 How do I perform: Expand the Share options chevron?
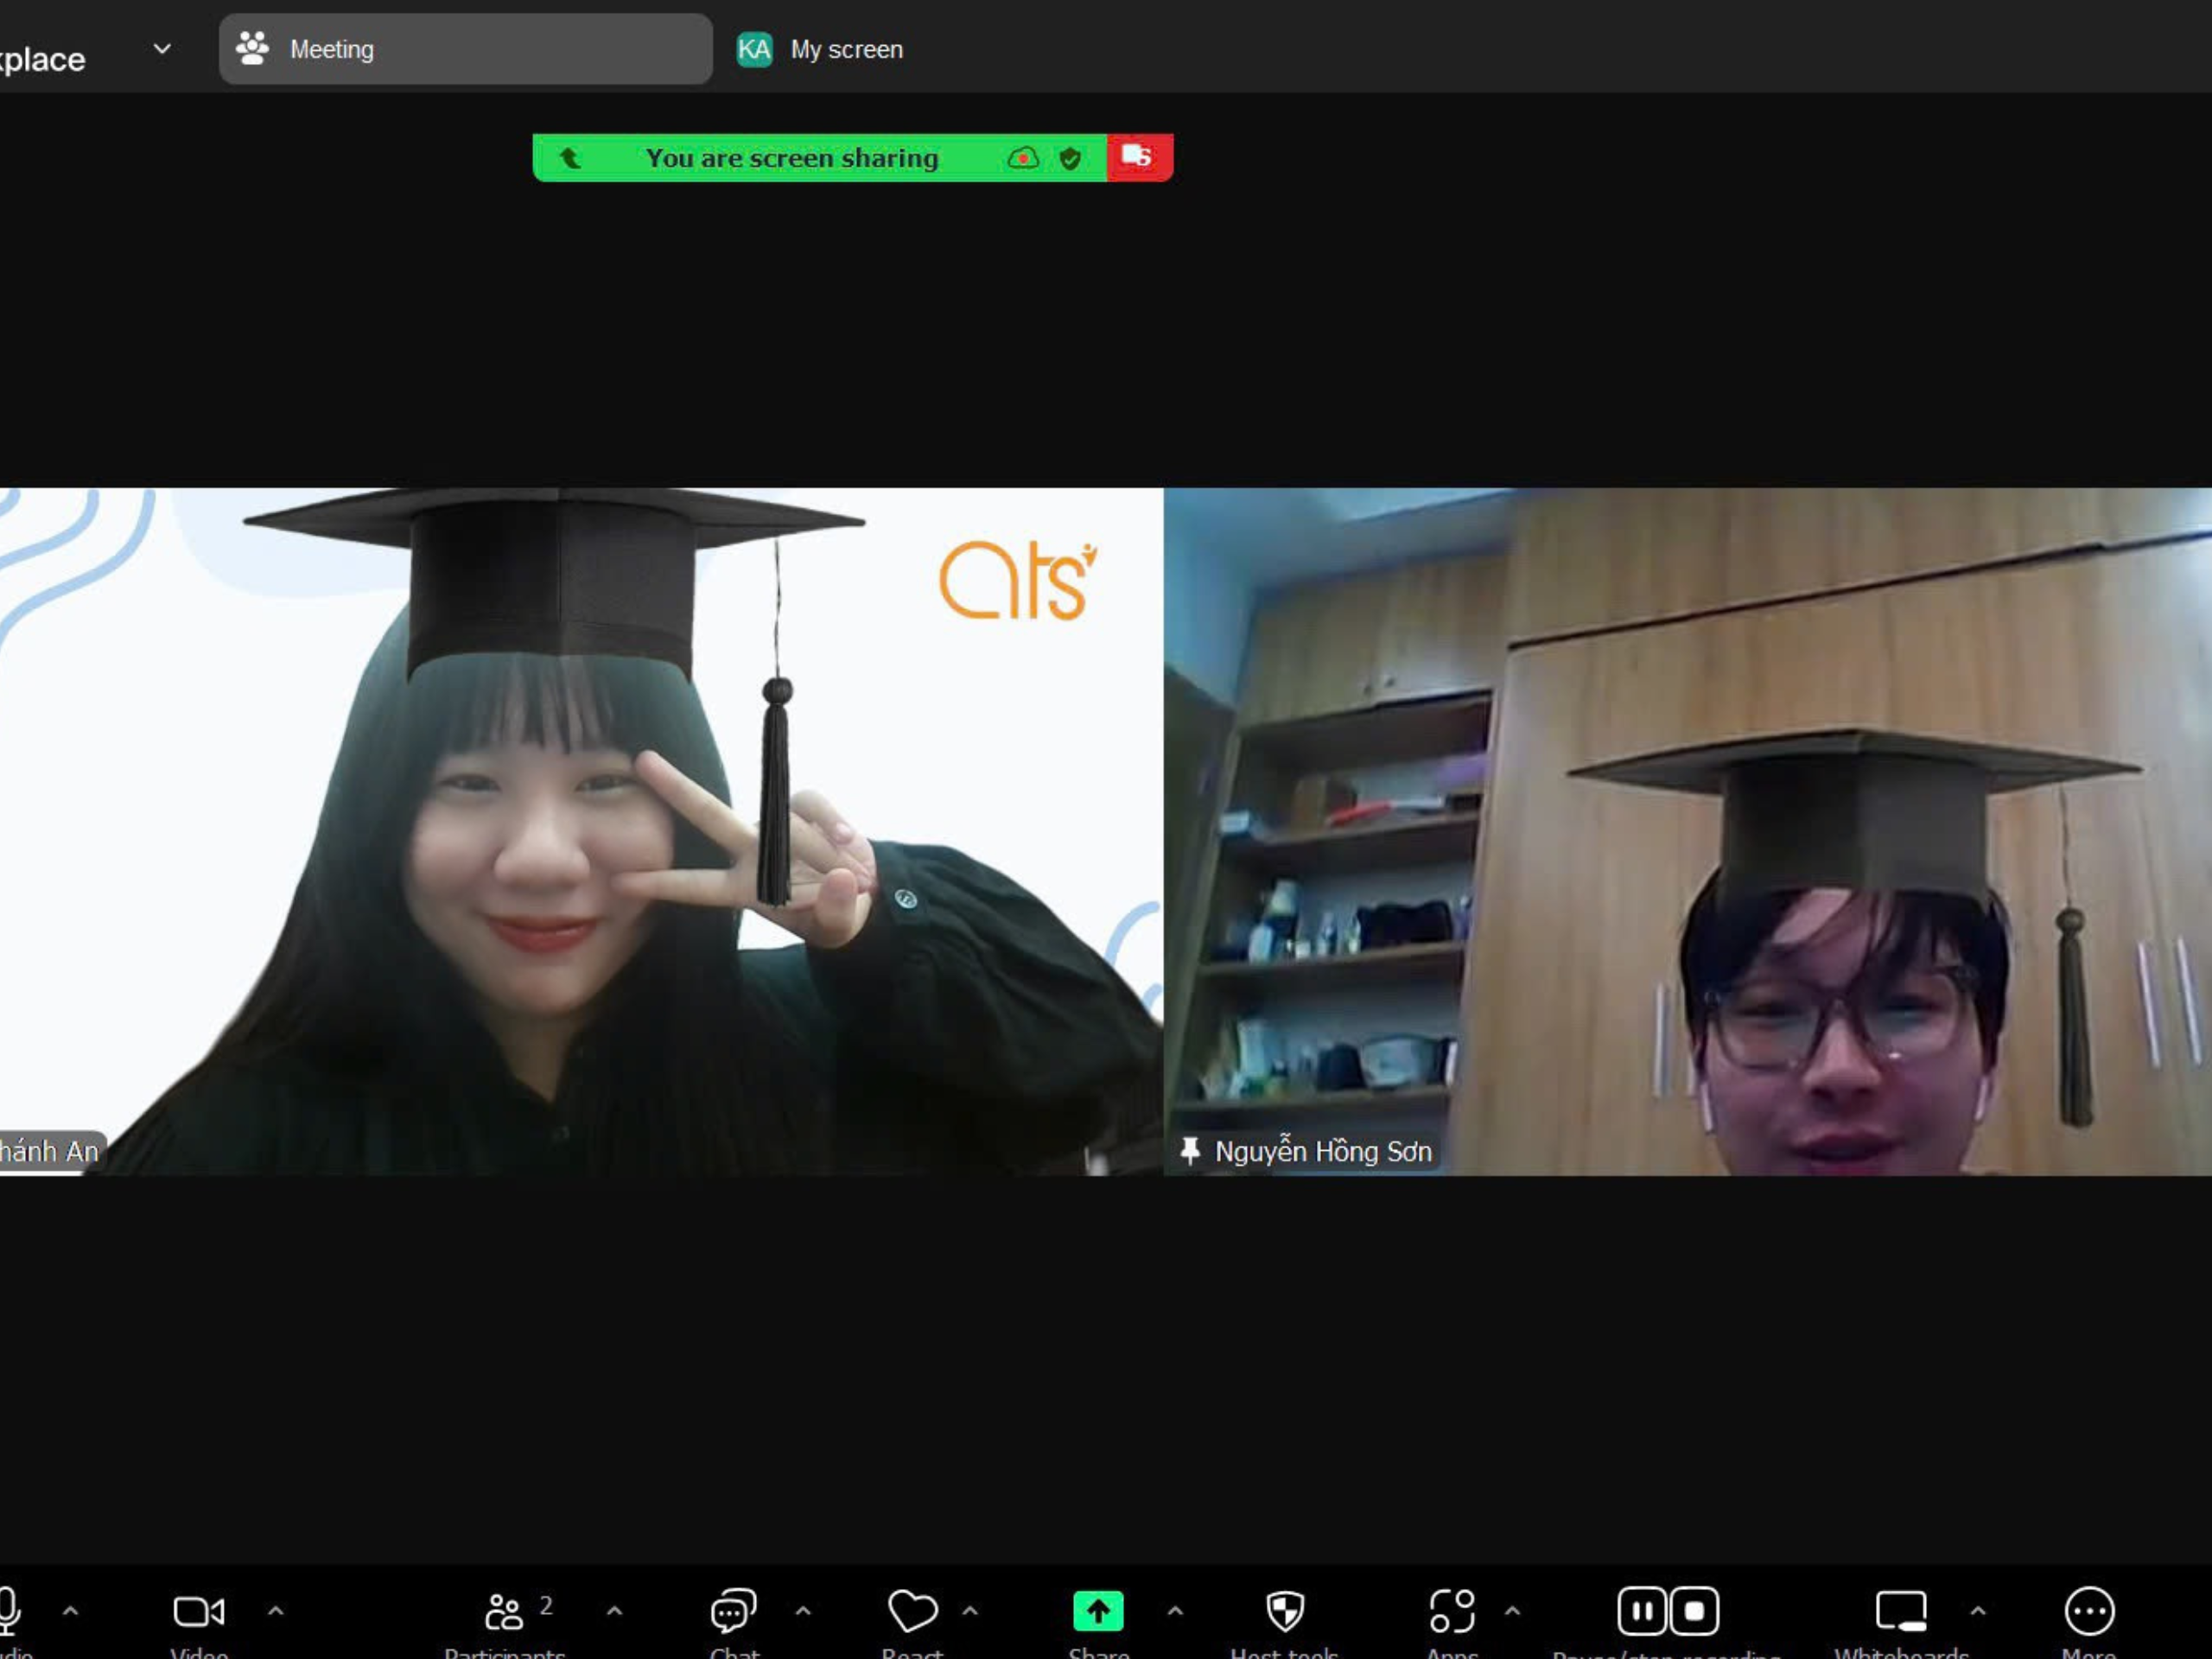1175,1611
